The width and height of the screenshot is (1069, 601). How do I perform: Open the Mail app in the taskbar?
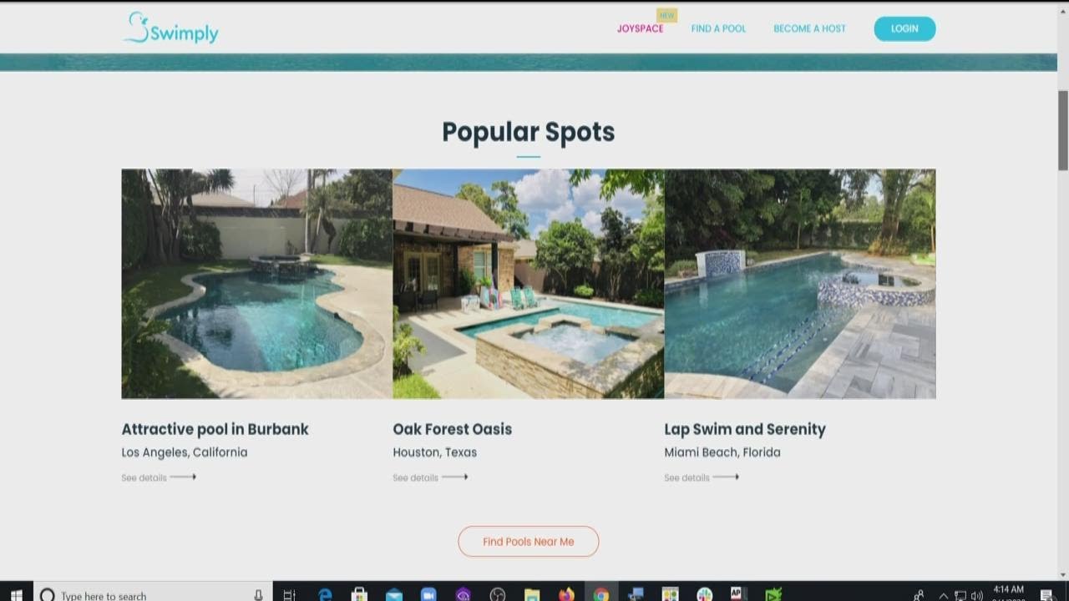tap(394, 595)
